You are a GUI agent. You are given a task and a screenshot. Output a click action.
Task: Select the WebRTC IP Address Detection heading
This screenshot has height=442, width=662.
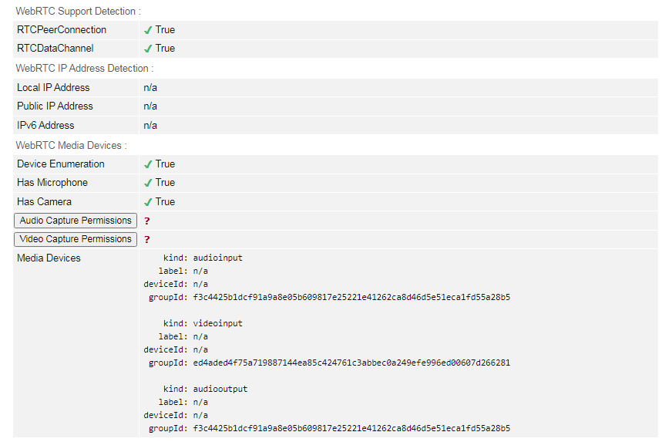coord(84,69)
